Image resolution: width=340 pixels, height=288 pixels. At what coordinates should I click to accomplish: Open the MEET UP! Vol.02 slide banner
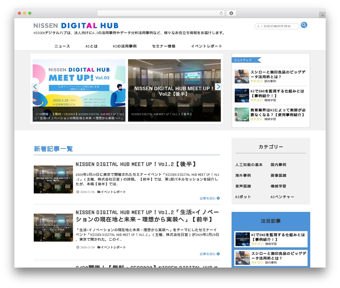(x=79, y=90)
